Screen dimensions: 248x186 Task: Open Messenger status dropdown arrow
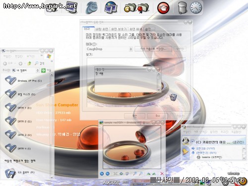click(x=192, y=142)
